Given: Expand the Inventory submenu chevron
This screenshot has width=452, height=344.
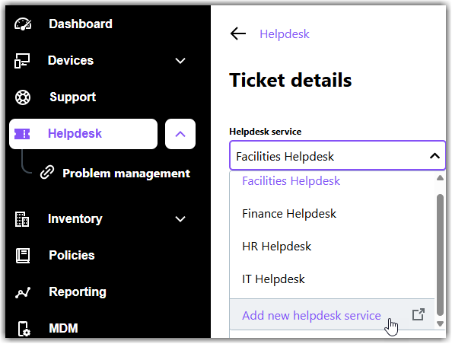Looking at the screenshot, I should point(180,219).
